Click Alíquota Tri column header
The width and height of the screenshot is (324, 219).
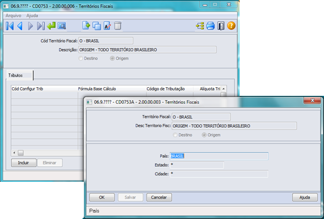click(x=207, y=89)
